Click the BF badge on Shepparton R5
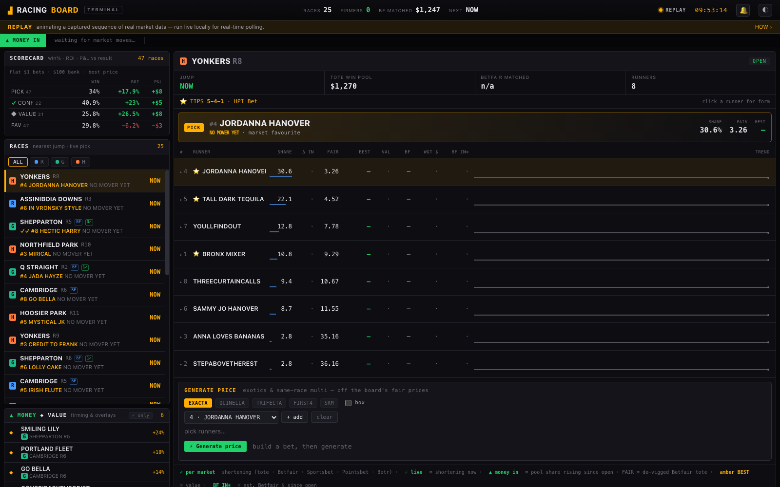This screenshot has width=780, height=487. 78,222
